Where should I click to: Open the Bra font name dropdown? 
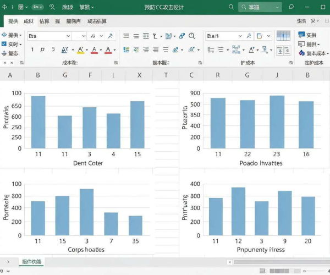pos(68,36)
